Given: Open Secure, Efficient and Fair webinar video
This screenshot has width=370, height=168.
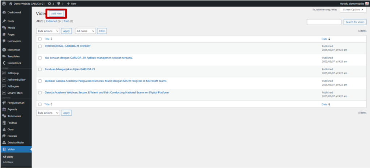Looking at the screenshot, I should [107, 92].
